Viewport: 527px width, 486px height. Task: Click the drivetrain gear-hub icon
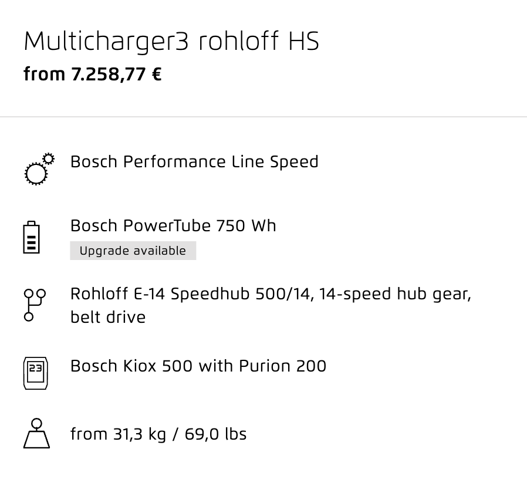point(35,305)
